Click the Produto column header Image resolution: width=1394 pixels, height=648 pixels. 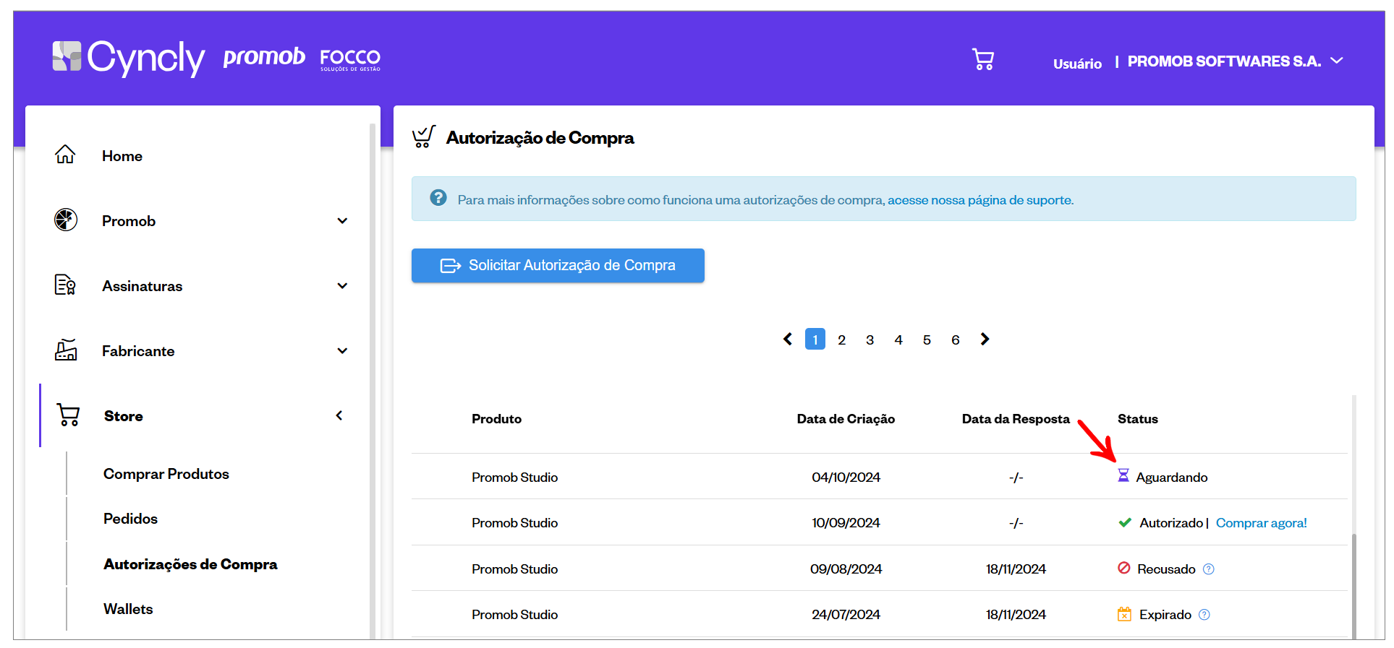pyautogui.click(x=496, y=419)
